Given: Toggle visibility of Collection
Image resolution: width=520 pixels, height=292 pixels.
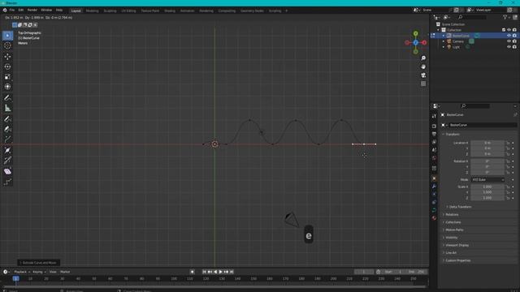Looking at the screenshot, I should pos(509,30).
